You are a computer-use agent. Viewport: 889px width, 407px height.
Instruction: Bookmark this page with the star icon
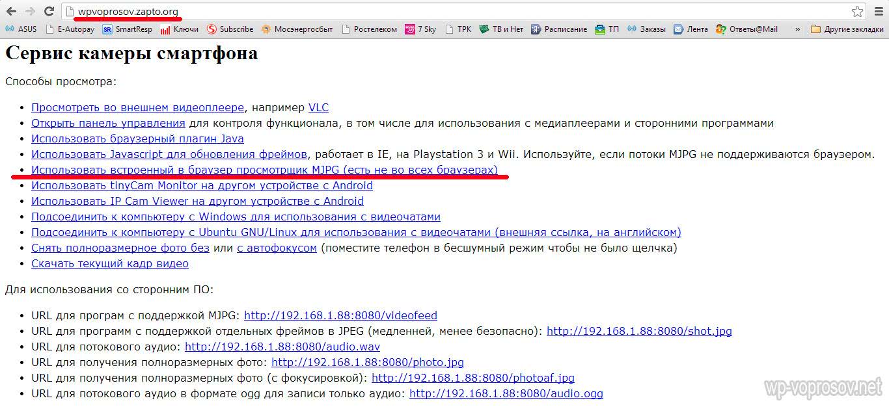858,12
